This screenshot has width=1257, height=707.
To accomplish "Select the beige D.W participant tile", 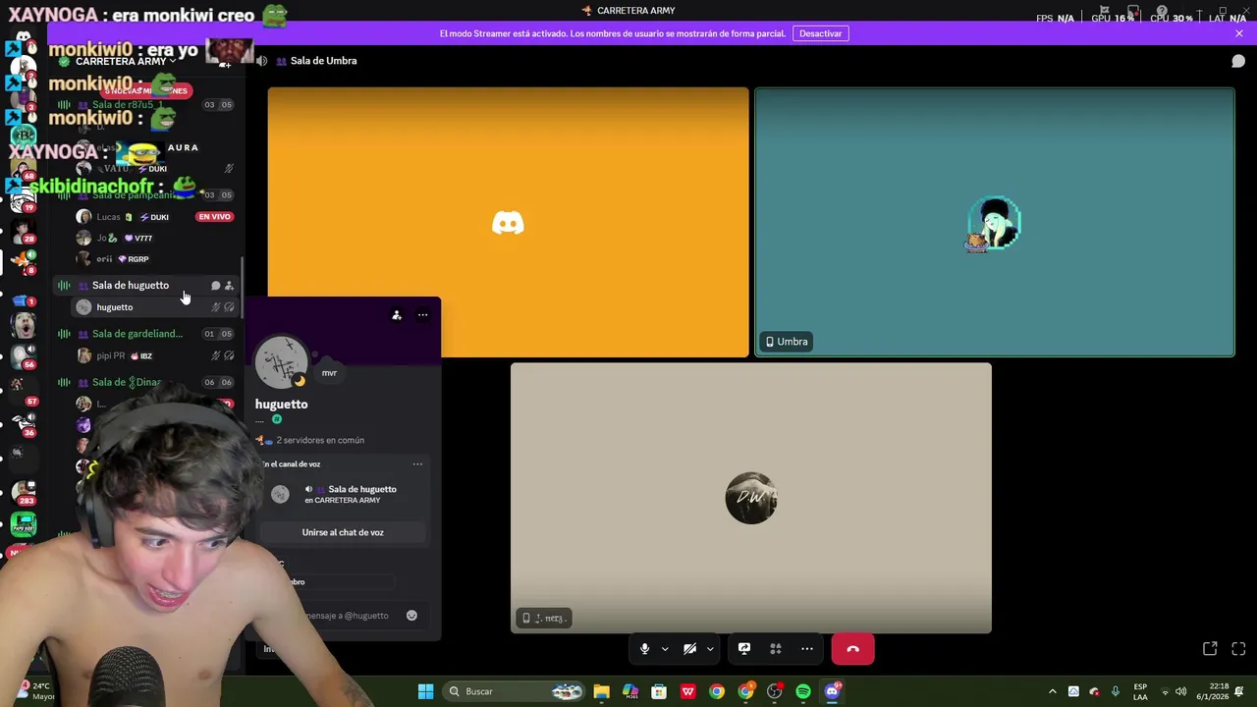I will tap(751, 498).
